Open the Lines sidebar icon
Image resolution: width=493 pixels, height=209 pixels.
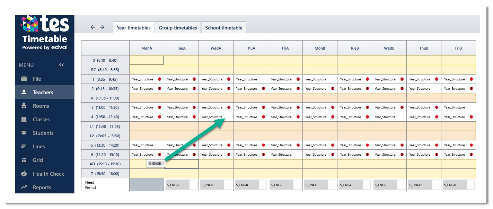point(24,146)
